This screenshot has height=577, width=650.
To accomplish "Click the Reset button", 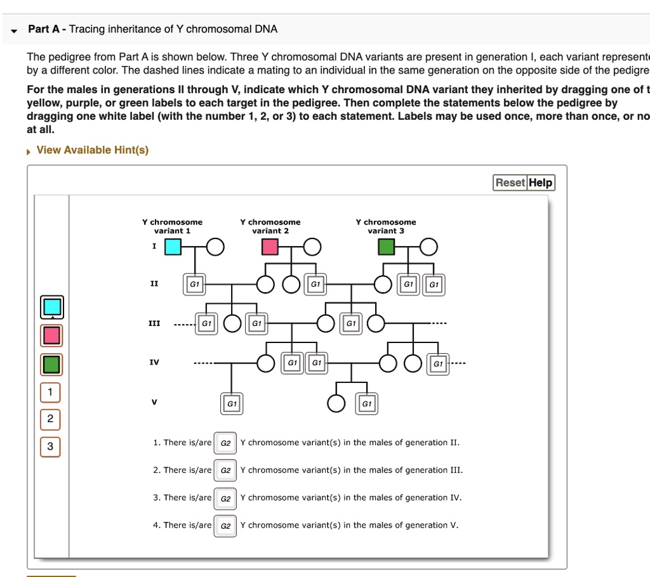I will pyautogui.click(x=510, y=183).
